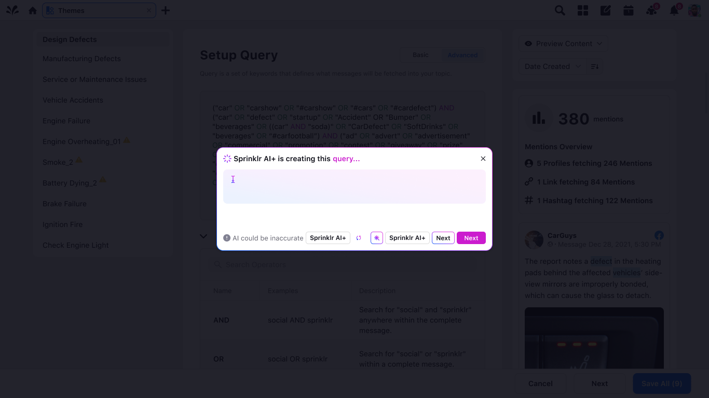This screenshot has width=709, height=398.
Task: Click the hashtag icon beside Hashtag mentions
Action: pyautogui.click(x=528, y=201)
